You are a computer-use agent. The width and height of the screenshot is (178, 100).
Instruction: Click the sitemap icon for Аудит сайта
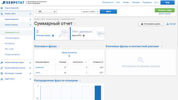[2, 79]
